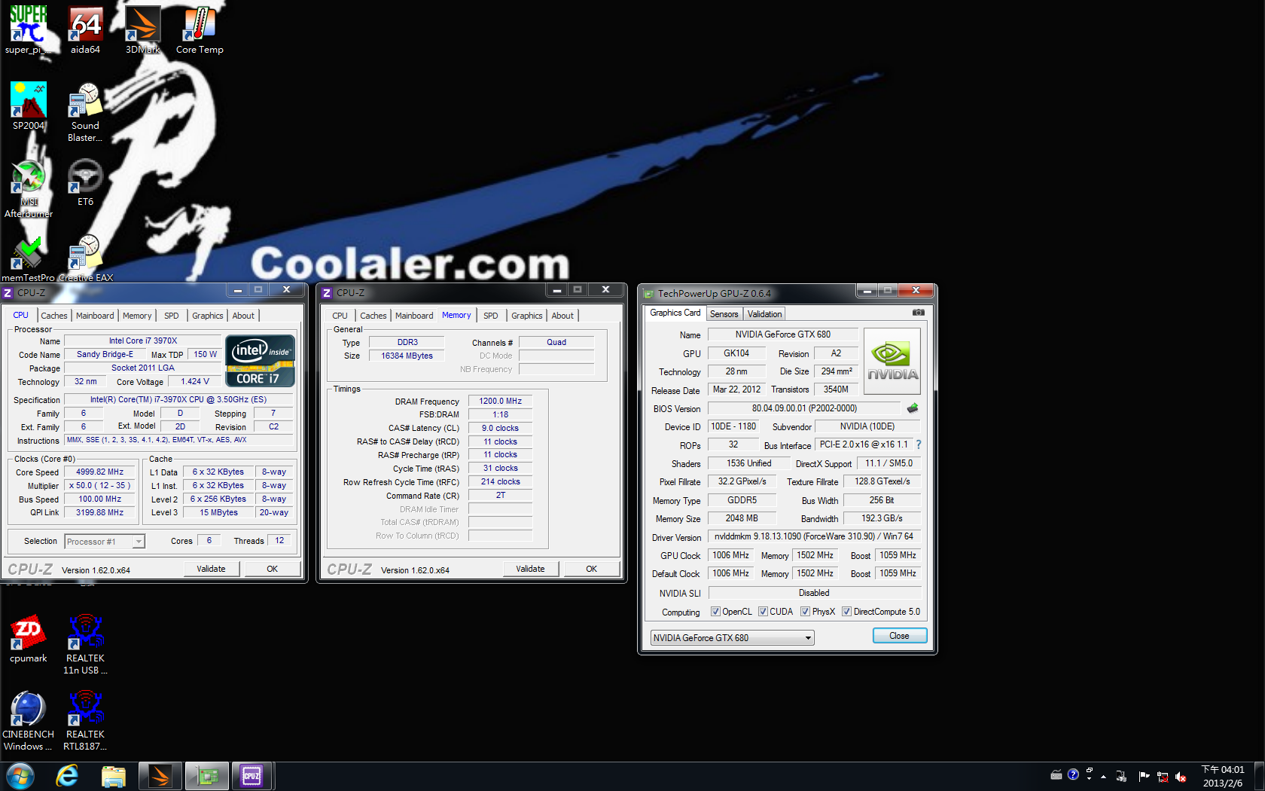Open the Processor #1 selection dropdown
1265x791 pixels.
[x=104, y=542]
